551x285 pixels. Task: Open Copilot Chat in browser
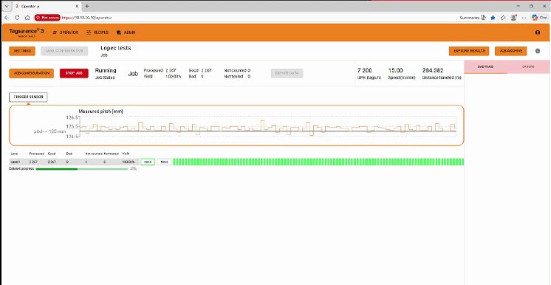click(x=539, y=18)
